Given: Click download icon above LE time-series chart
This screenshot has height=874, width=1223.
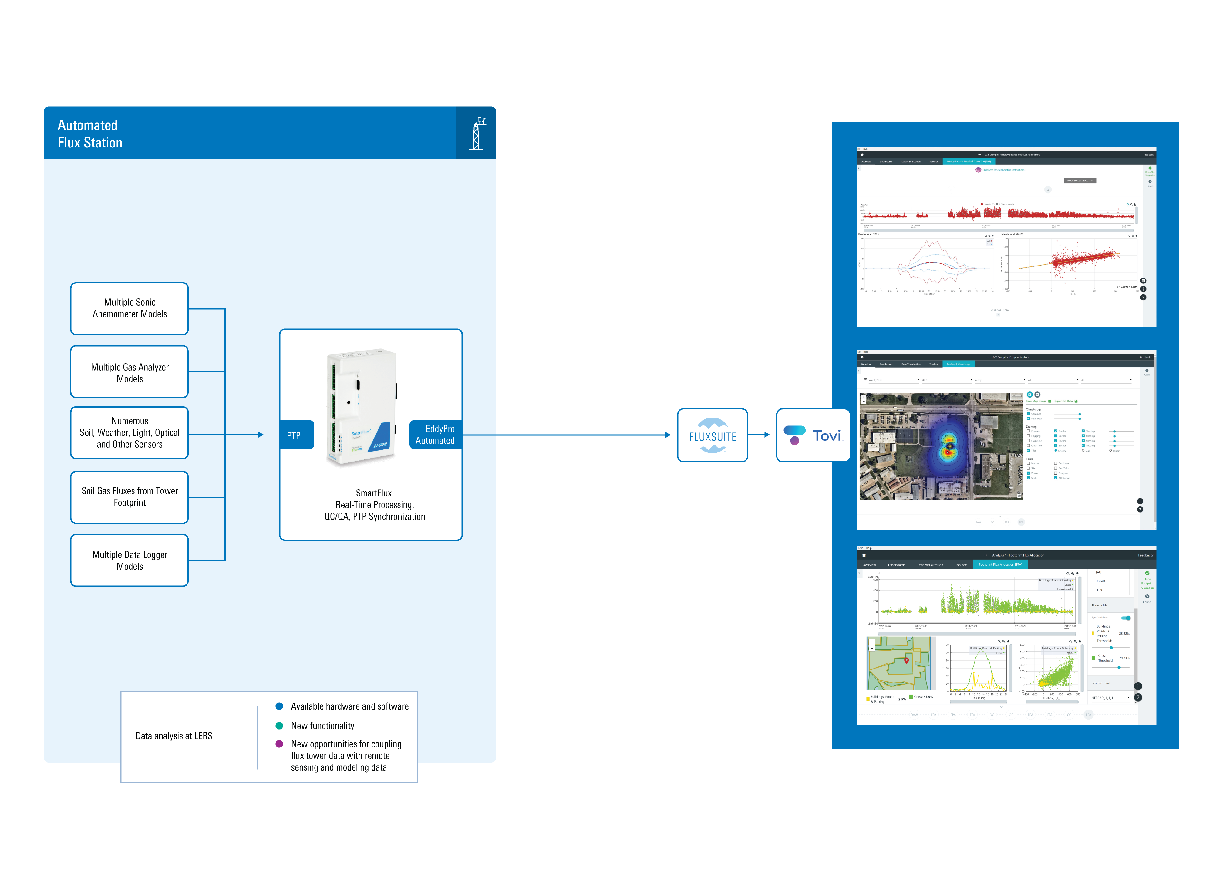Looking at the screenshot, I should pyautogui.click(x=1077, y=574).
